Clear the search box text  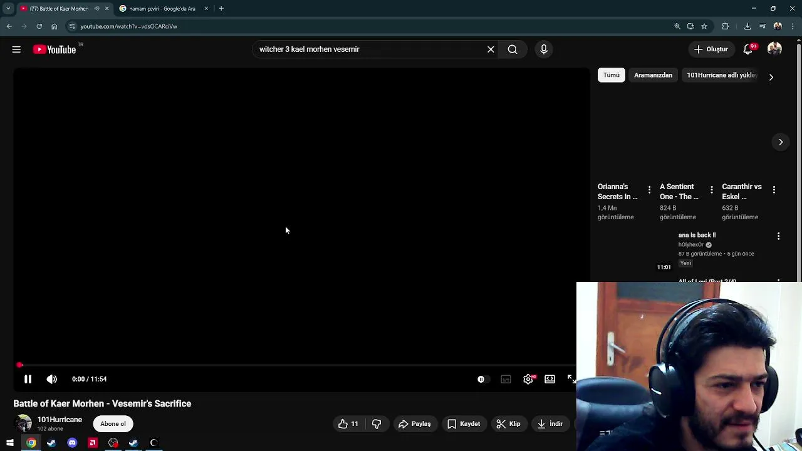[x=491, y=49]
